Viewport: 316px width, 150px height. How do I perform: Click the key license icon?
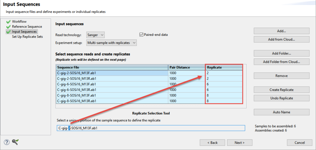[x=15, y=142]
